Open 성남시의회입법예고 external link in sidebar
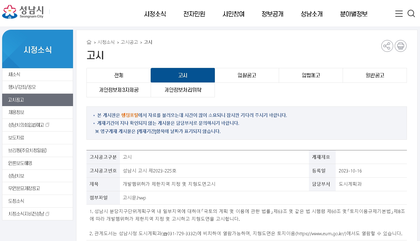Screen dimensions: 420x241 pos(29,125)
